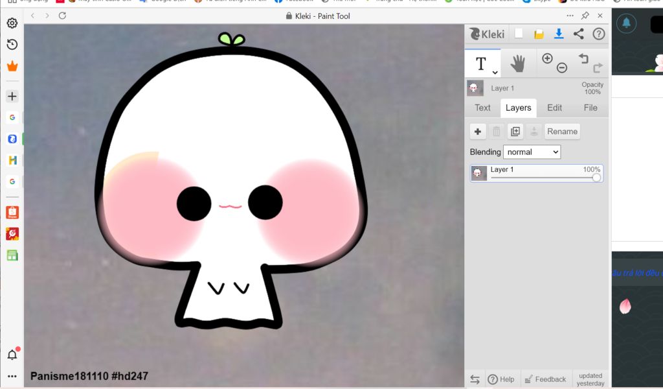663x389 pixels.
Task: Rename the current layer
Action: pyautogui.click(x=562, y=132)
